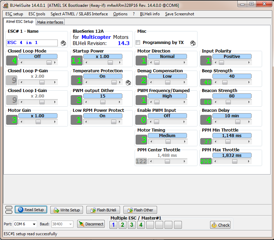Open the ESC tools menu
Image resolution: width=274 pixels, height=240 pixels.
(37, 14)
